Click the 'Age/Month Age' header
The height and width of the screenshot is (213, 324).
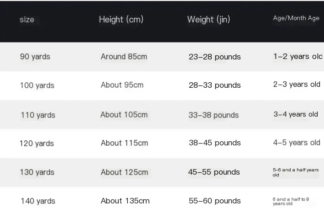coord(296,18)
